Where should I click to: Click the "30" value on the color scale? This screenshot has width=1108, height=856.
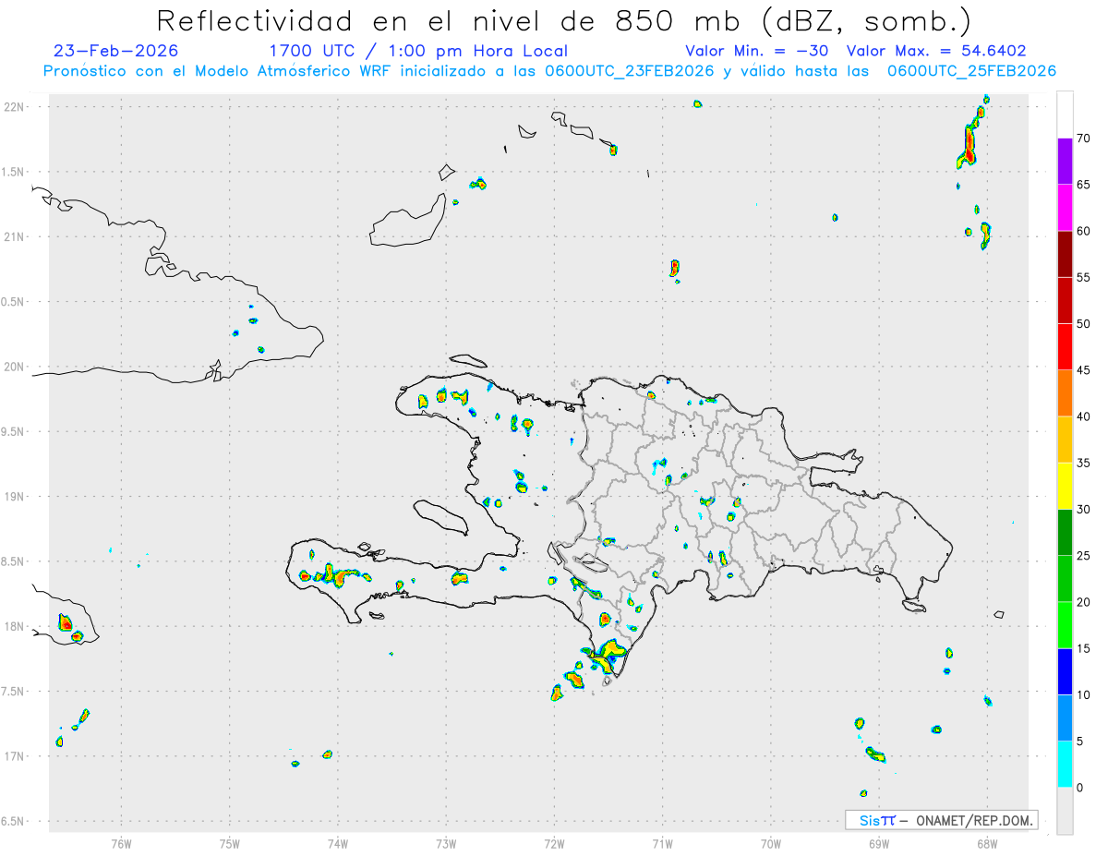[x=1084, y=510]
